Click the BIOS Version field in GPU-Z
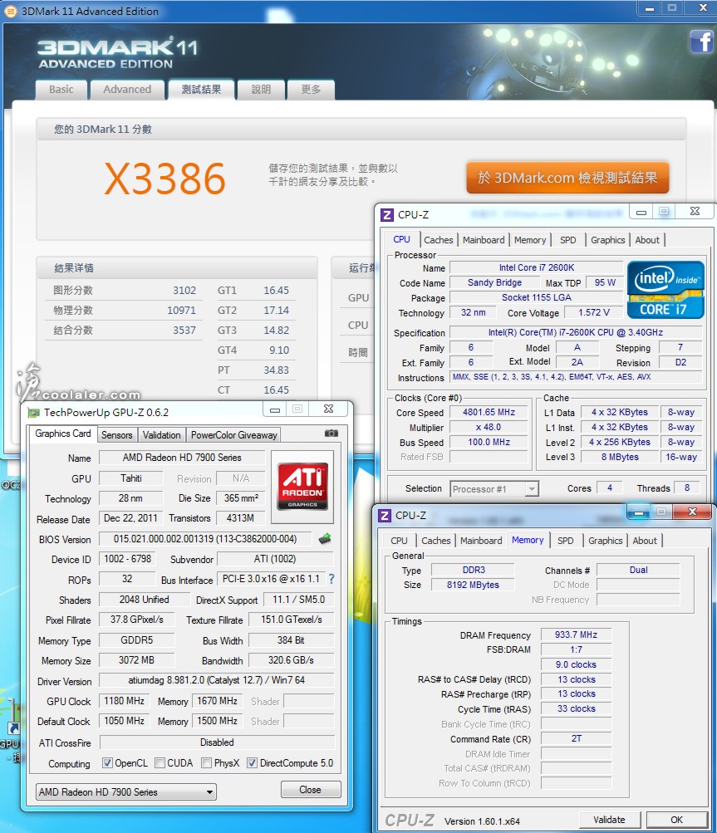 (x=205, y=539)
